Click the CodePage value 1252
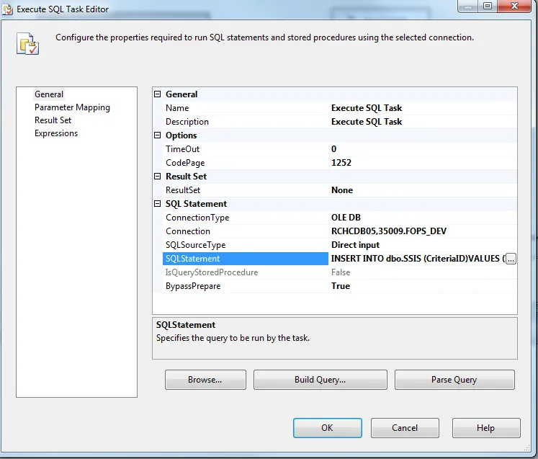The width and height of the screenshot is (538, 459). tap(341, 163)
